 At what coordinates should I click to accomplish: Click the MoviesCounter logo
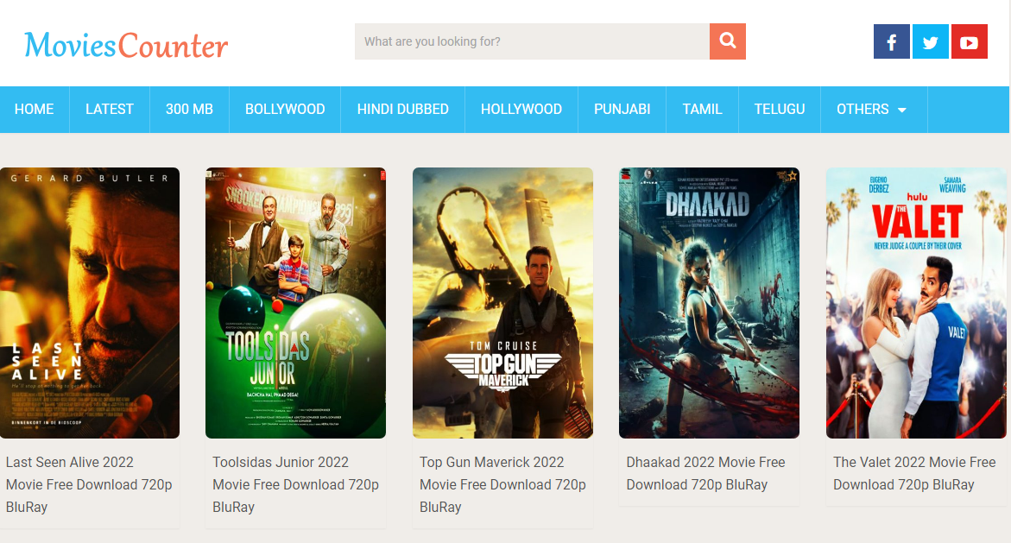pos(126,45)
